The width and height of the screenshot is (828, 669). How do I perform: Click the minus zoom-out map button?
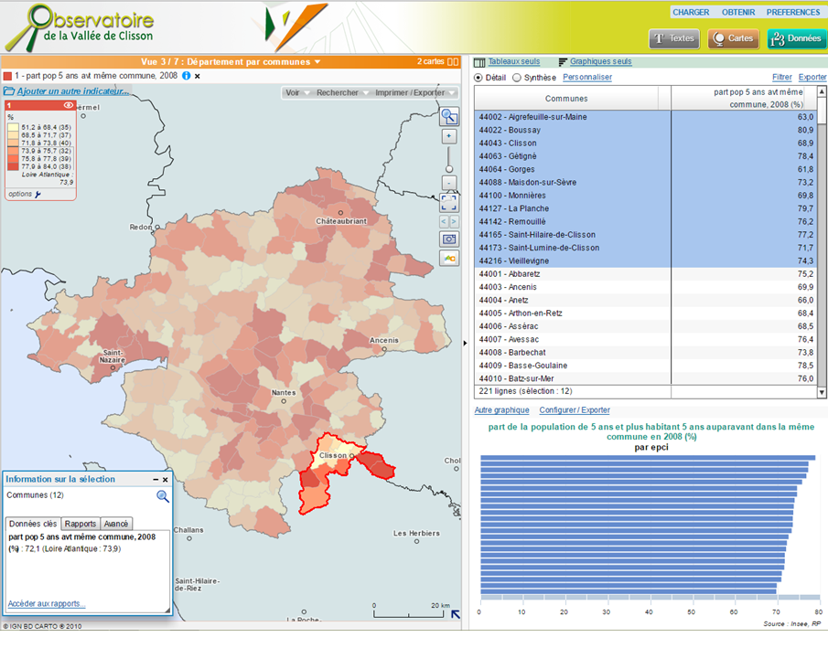pos(449,183)
